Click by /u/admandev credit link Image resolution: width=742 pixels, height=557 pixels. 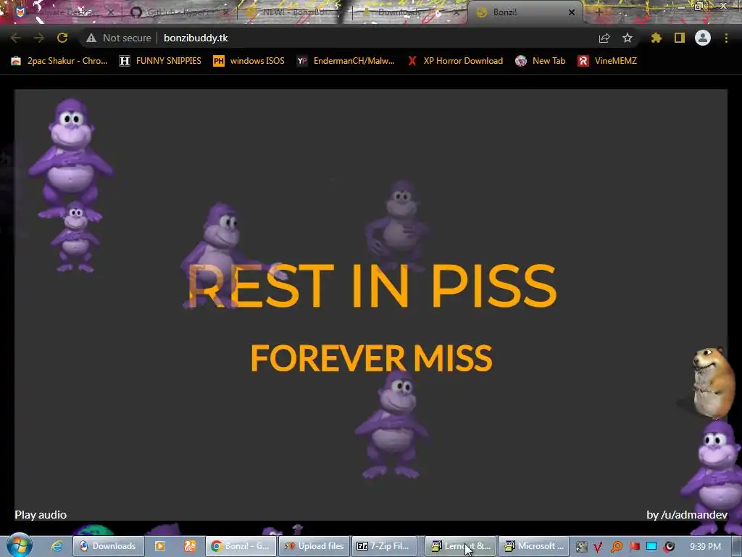click(x=687, y=515)
